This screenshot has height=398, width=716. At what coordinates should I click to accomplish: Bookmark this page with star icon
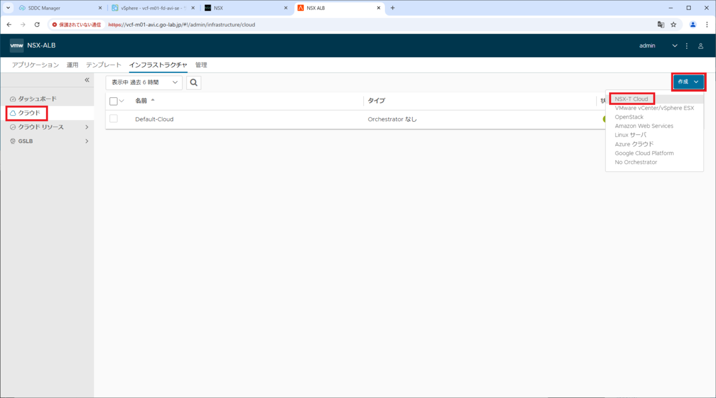coord(674,24)
